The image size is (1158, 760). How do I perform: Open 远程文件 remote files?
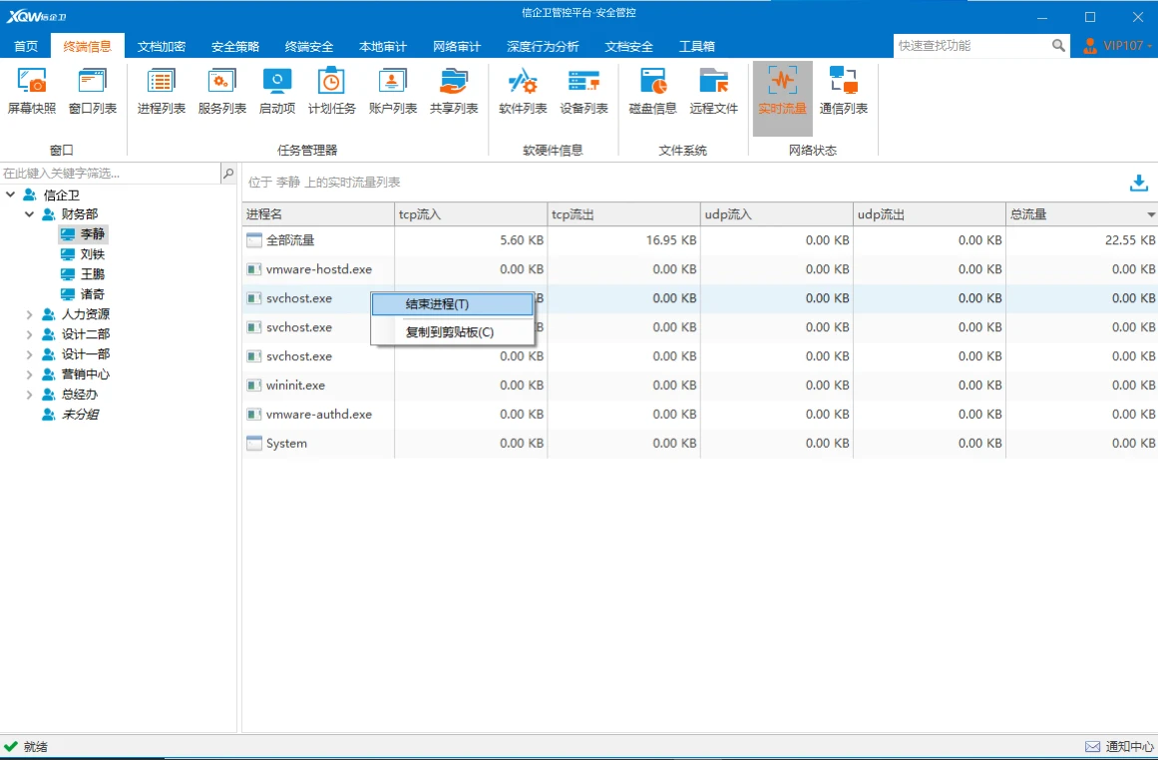(x=713, y=92)
